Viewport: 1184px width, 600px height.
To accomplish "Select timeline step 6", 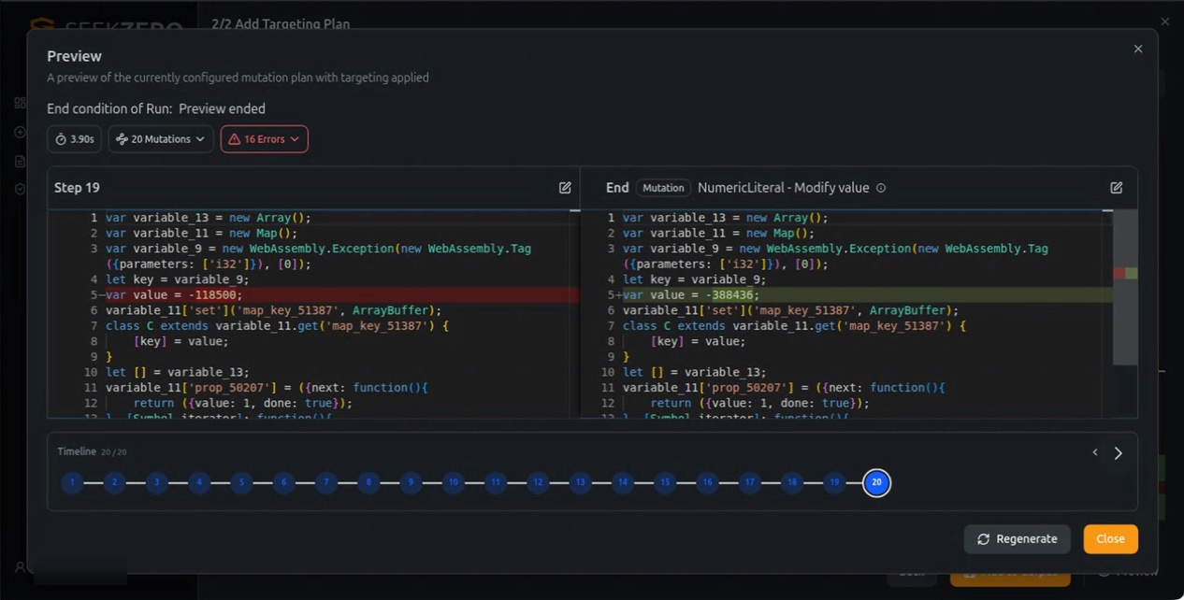I will 283,483.
